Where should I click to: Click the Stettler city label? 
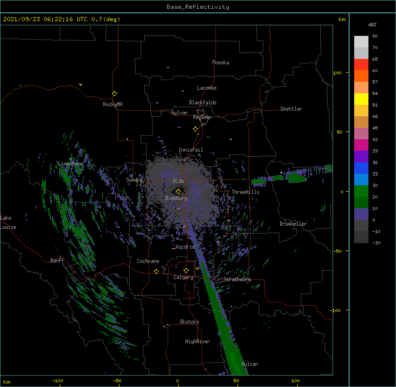coord(291,109)
